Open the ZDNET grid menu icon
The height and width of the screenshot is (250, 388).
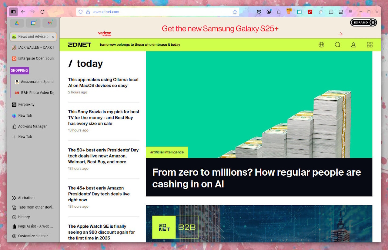point(370,45)
